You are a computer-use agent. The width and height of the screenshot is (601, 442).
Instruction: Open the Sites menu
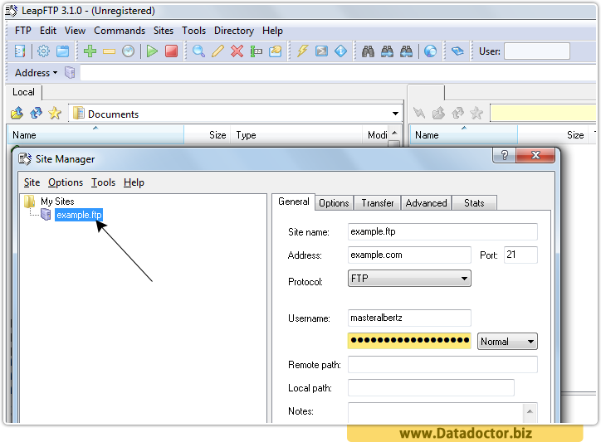pyautogui.click(x=164, y=31)
